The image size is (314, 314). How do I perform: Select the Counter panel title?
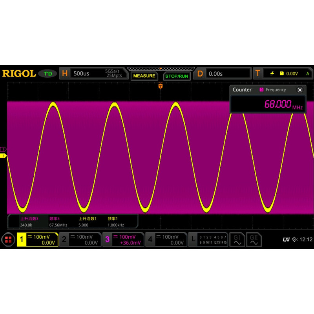click(x=242, y=89)
